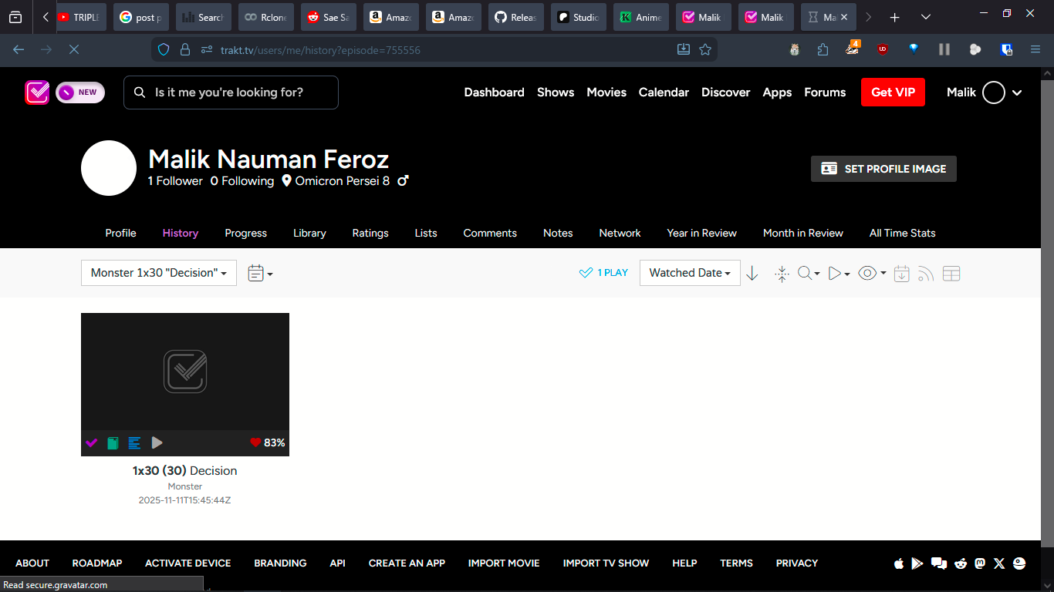Image resolution: width=1054 pixels, height=592 pixels.
Task: Toggle sort direction with the down arrow
Action: click(x=752, y=274)
